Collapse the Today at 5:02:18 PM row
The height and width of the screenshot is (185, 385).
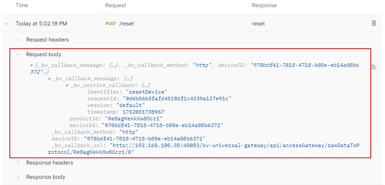[7, 24]
